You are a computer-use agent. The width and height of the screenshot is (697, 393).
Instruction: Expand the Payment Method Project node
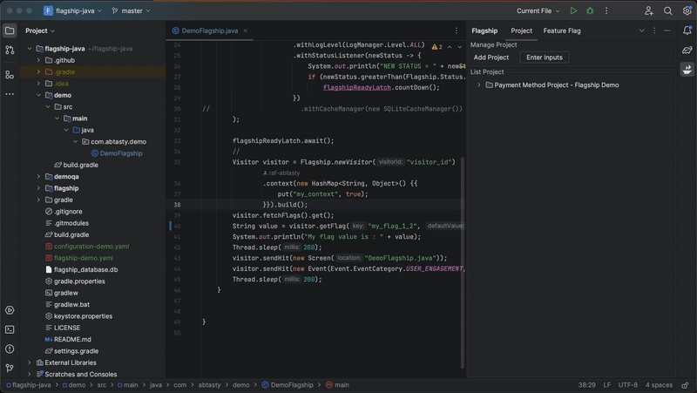479,85
